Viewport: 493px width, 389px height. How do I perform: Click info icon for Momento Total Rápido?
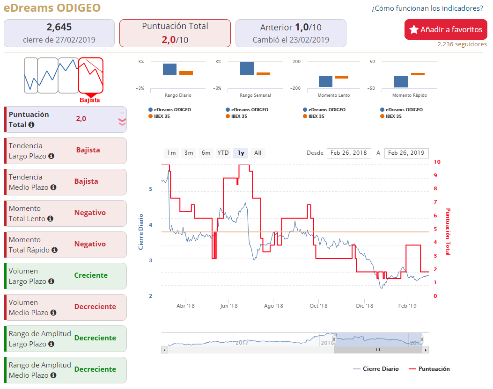[x=55, y=250]
